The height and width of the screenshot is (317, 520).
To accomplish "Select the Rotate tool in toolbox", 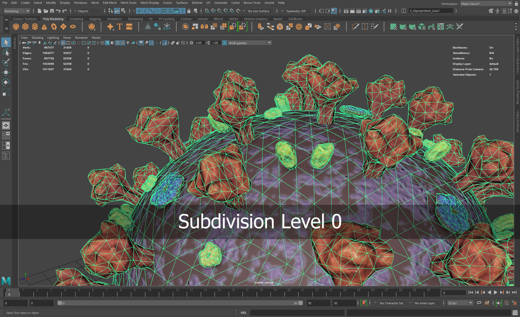I will coord(6,82).
